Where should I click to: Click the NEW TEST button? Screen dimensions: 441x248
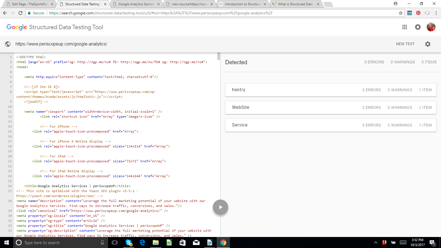(x=405, y=44)
